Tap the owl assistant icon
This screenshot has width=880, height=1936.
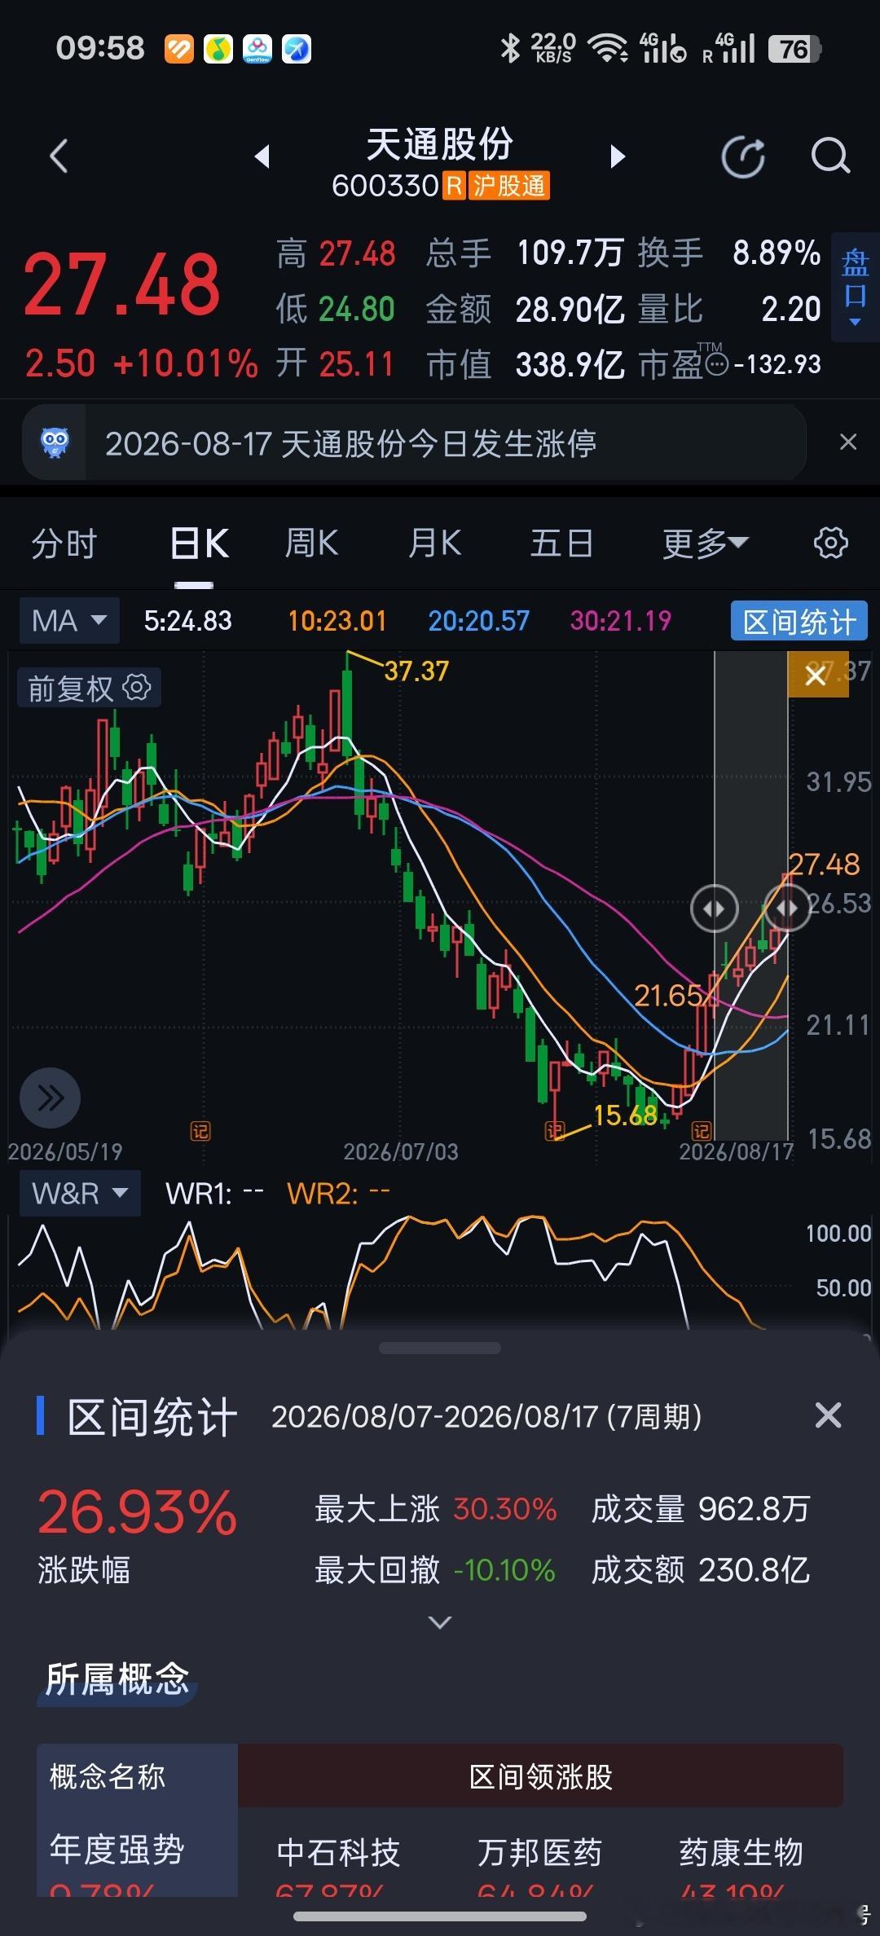[x=55, y=443]
